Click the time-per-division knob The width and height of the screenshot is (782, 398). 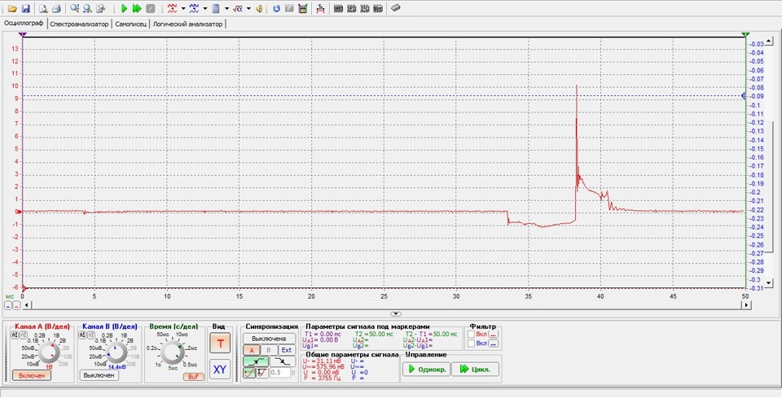point(173,352)
